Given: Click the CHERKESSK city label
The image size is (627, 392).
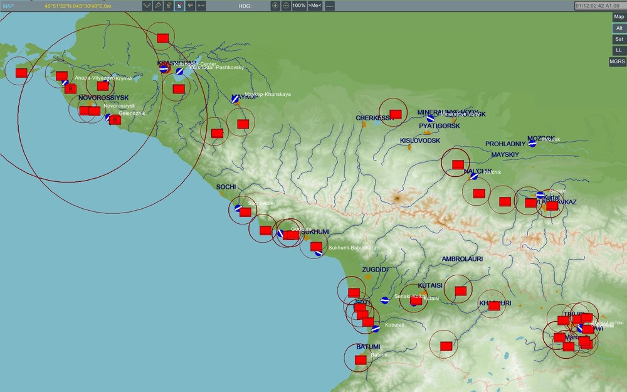Looking at the screenshot, I should pos(375,118).
